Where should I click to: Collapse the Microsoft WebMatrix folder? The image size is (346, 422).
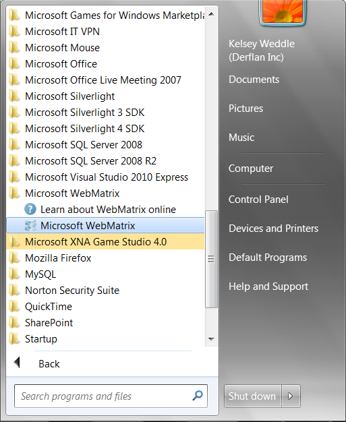[105, 193]
